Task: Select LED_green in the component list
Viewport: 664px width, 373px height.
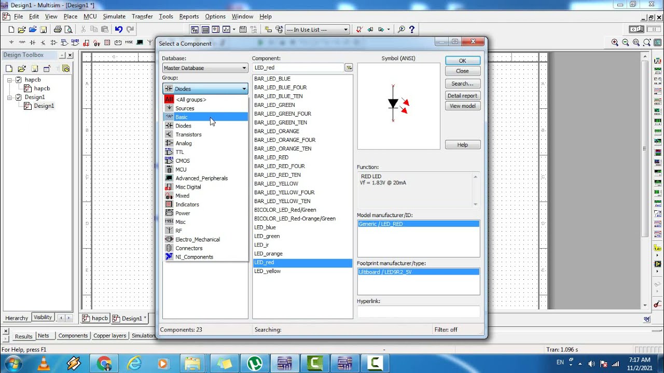Action: (x=302, y=236)
